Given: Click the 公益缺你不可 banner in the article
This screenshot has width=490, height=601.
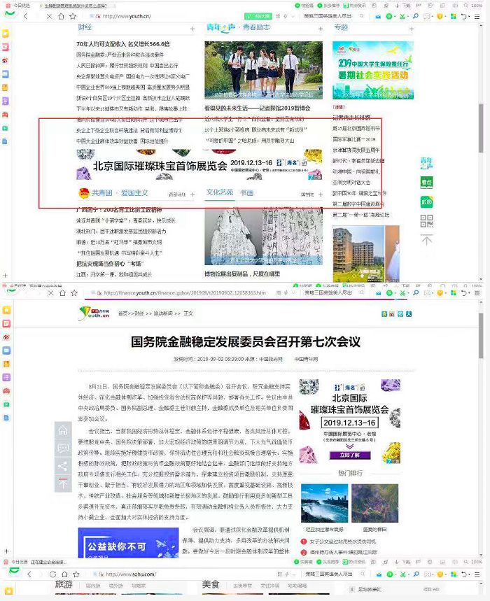Looking at the screenshot, I should (128, 543).
